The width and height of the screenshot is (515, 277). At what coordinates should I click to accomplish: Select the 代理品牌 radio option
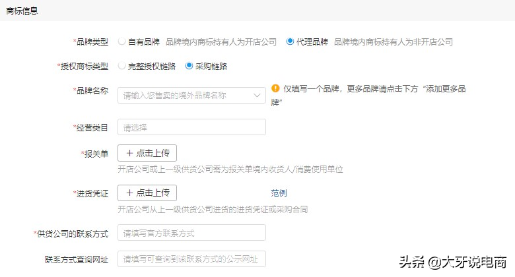290,42
